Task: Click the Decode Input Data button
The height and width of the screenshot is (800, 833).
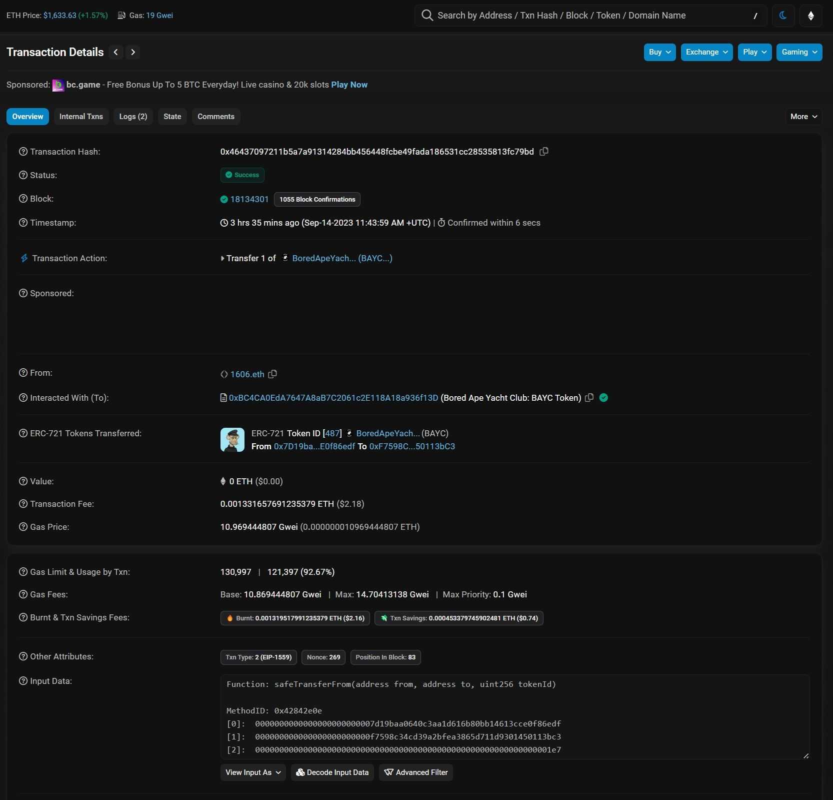Action: pos(332,772)
